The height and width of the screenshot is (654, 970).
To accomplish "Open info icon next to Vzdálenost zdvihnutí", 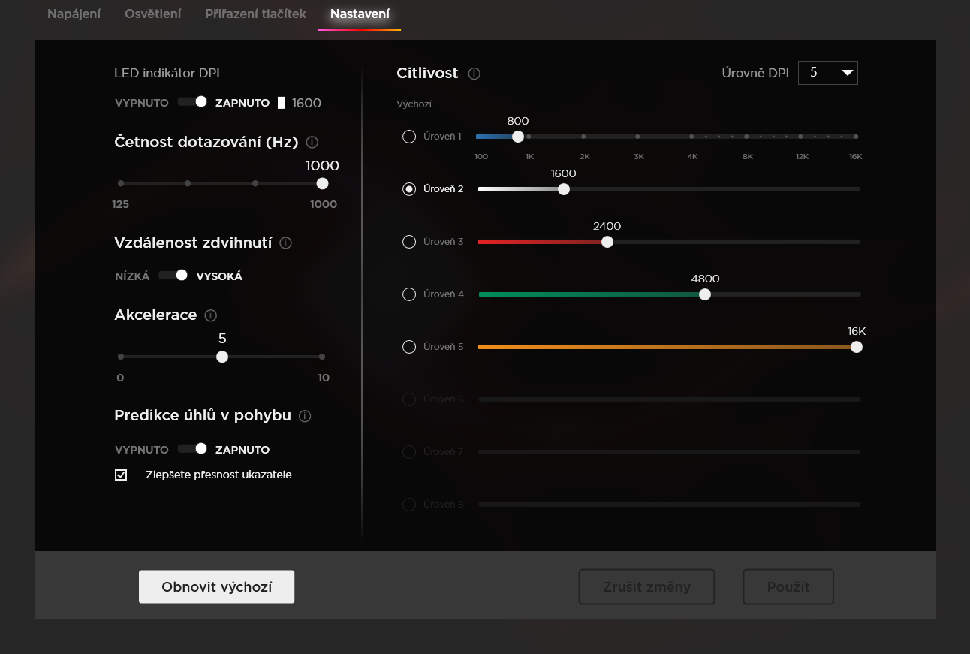I will [285, 243].
